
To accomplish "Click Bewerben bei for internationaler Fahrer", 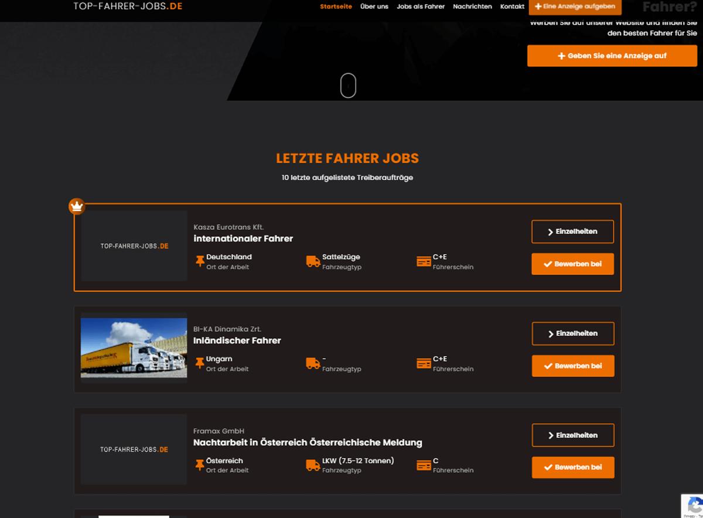I will (572, 264).
